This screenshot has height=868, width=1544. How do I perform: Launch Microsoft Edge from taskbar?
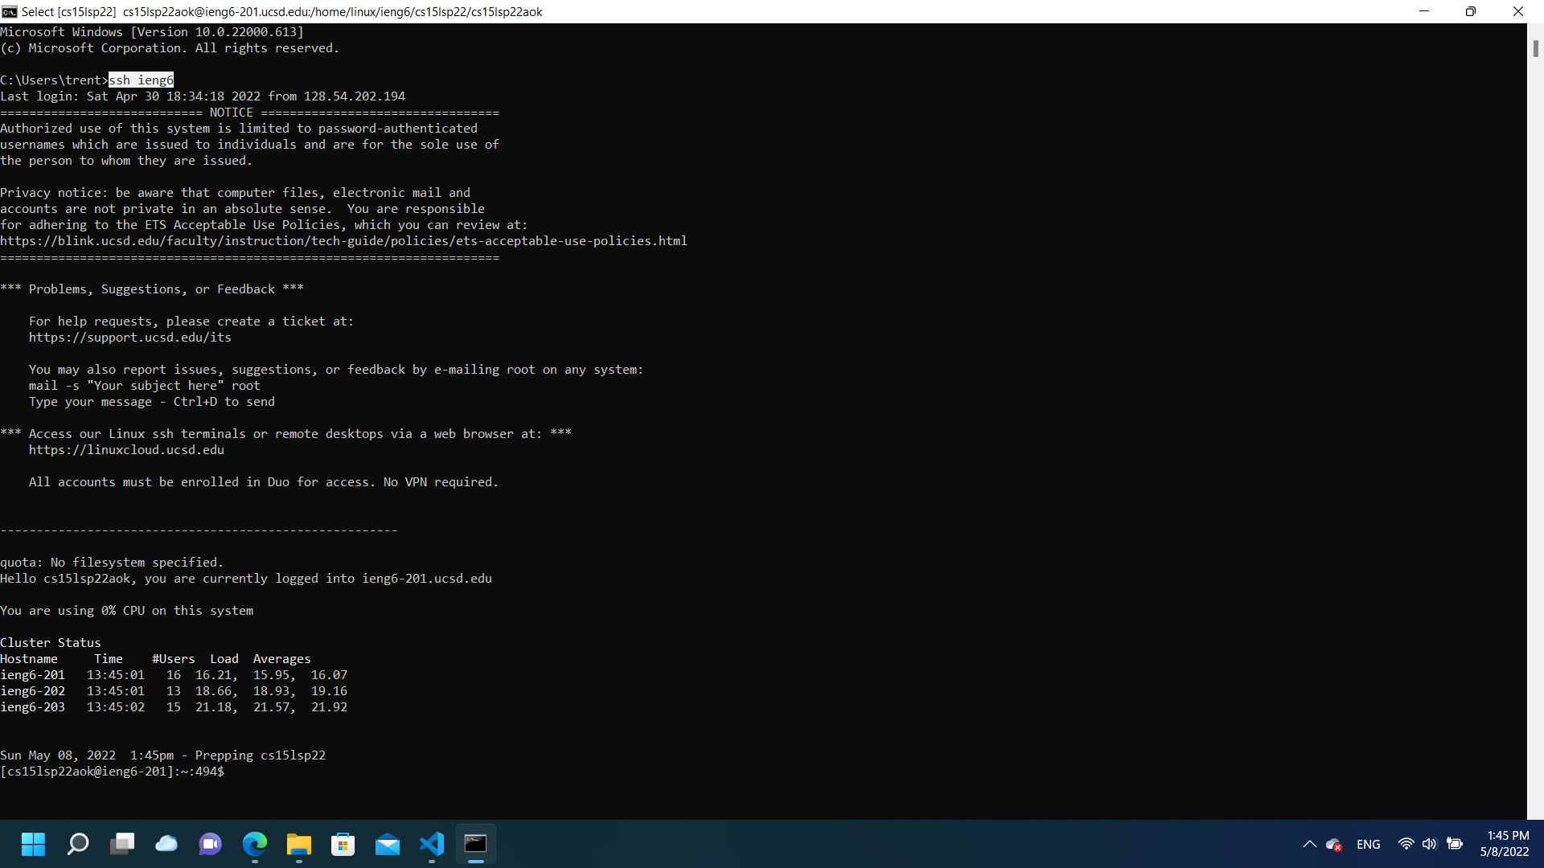click(255, 844)
